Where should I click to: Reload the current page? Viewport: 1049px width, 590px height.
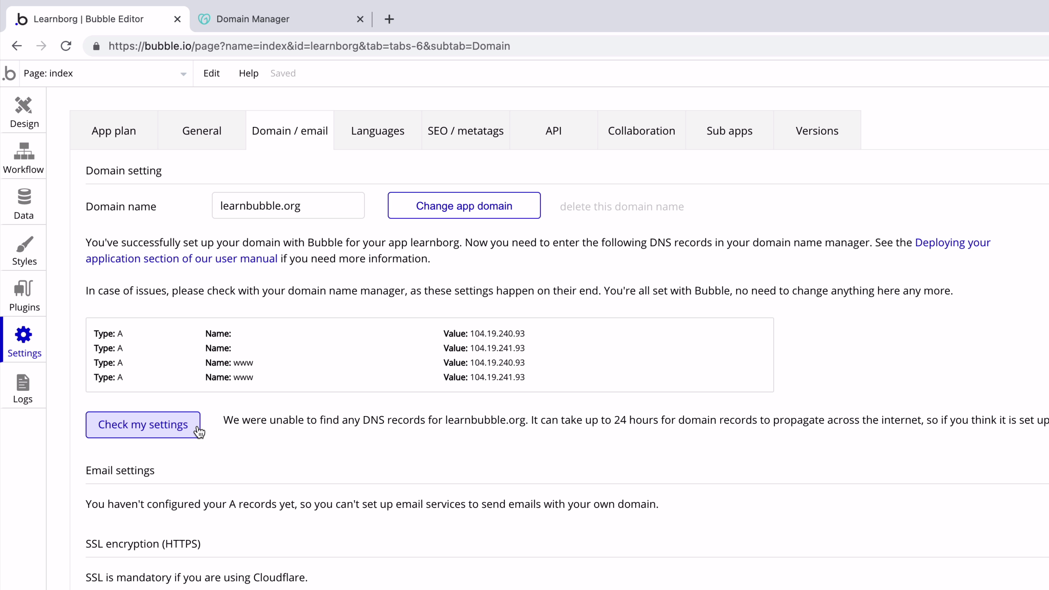(x=66, y=46)
